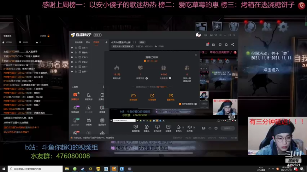Open Steam from the taskbar
Viewport: 307px width, 172px height.
[83, 169]
